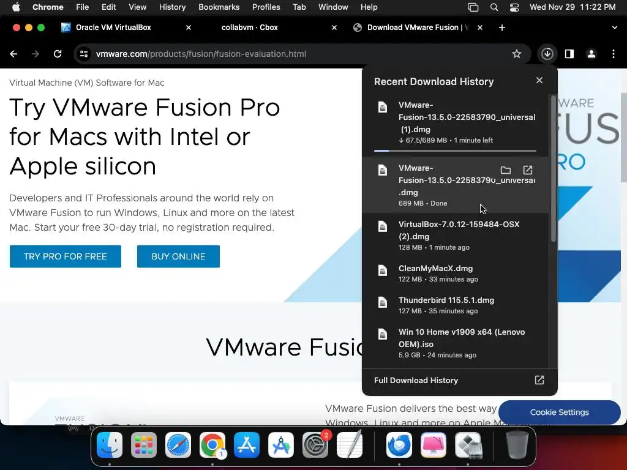Open the Trash in the Dock
The width and height of the screenshot is (627, 470).
coord(517,445)
